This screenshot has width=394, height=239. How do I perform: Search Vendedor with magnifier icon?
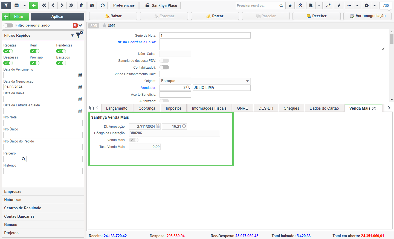pyautogui.click(x=188, y=88)
